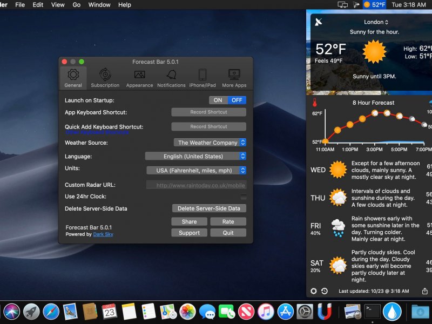Select Thursday's partly cloudy icon
The width and height of the screenshot is (432, 324).
pyautogui.click(x=338, y=198)
